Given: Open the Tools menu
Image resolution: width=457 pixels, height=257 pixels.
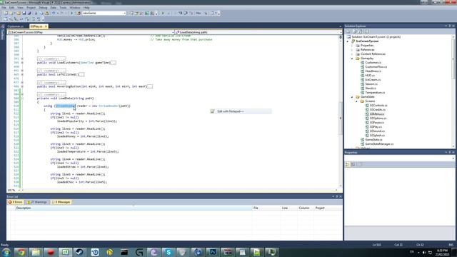Looking at the screenshot, I should pos(63,8).
